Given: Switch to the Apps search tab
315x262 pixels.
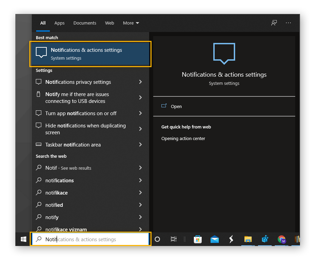Looking at the screenshot, I should coord(59,23).
